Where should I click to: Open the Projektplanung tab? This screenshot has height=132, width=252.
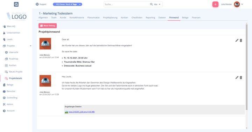tap(110, 18)
